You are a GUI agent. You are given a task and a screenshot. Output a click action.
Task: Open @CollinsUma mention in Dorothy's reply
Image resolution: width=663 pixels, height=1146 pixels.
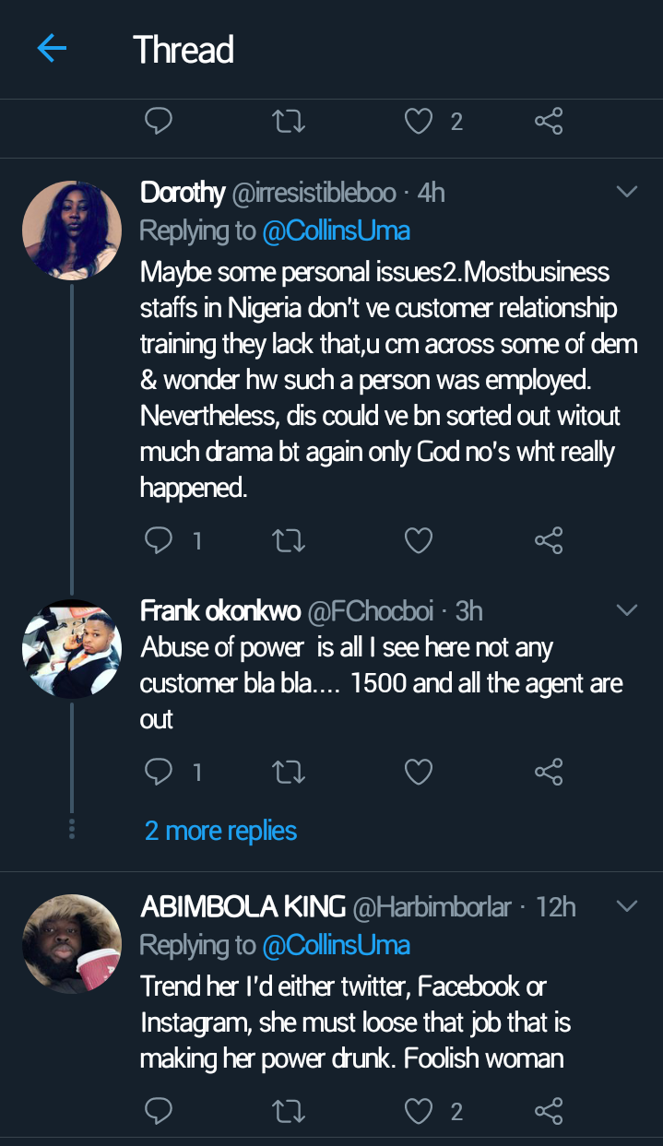pyautogui.click(x=336, y=230)
